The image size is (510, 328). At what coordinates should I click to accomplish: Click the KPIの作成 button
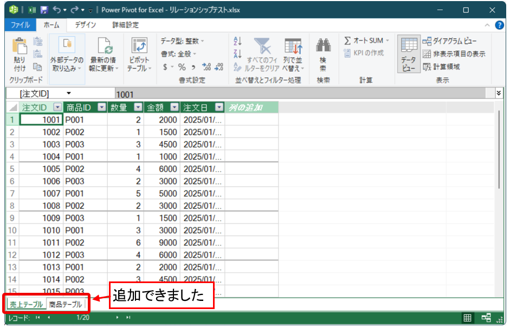[364, 53]
